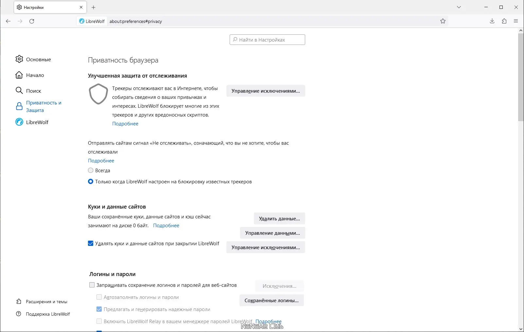The width and height of the screenshot is (524, 332).
Task: Click the Расширения и темы puzzle icon
Action: pos(19,302)
